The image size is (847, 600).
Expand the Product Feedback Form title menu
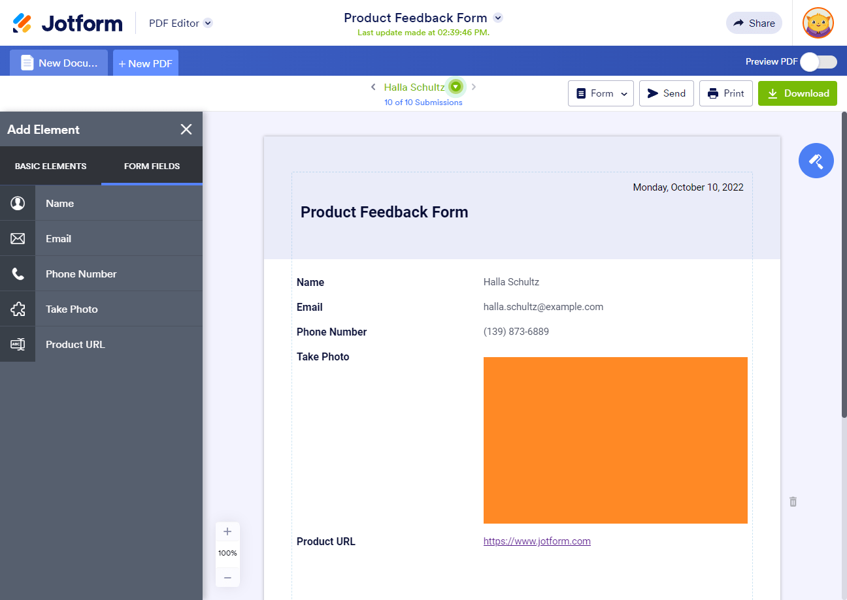(x=498, y=18)
